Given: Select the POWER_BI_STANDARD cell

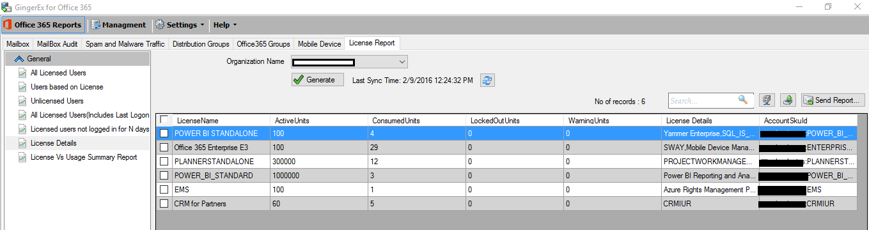Looking at the screenshot, I should pos(221,176).
